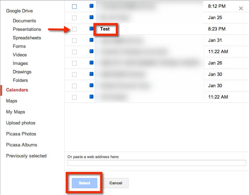Go to Upload photos
The height and width of the screenshot is (195, 249).
[21, 123]
